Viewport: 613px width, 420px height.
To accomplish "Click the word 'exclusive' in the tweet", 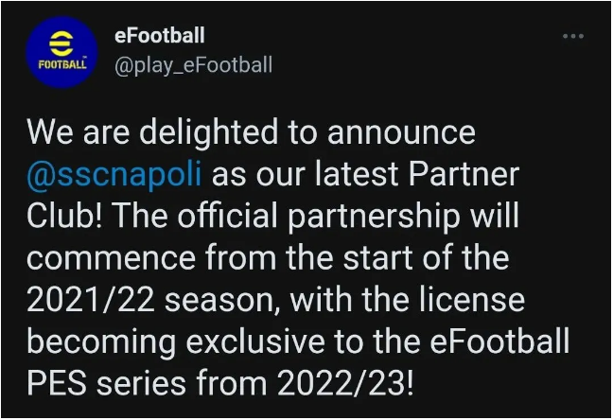I will click(x=255, y=341).
